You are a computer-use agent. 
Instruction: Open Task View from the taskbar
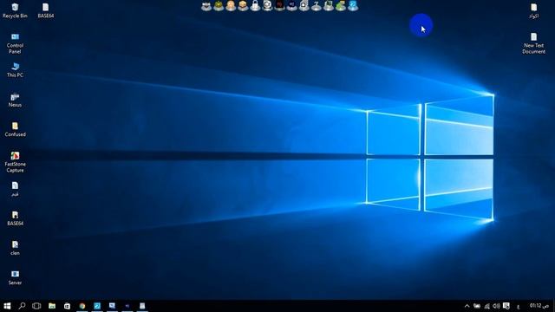point(36,306)
